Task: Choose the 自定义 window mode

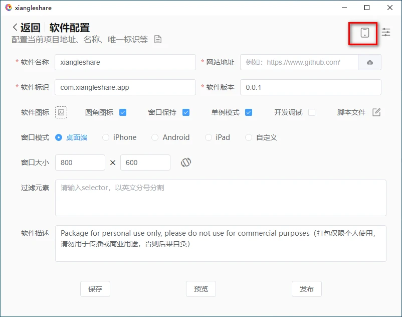Action: [x=249, y=137]
